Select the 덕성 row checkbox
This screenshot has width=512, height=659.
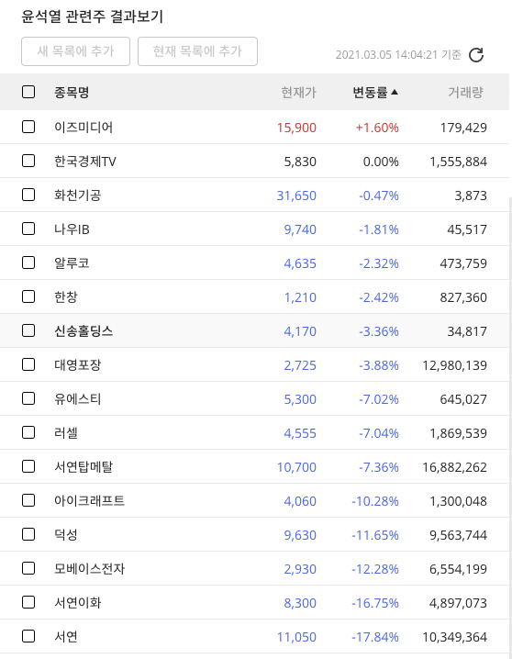(28, 535)
